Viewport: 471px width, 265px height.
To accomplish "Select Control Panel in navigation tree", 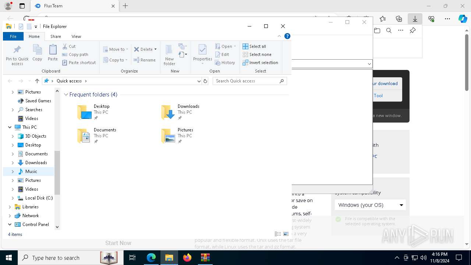I will [35, 225].
